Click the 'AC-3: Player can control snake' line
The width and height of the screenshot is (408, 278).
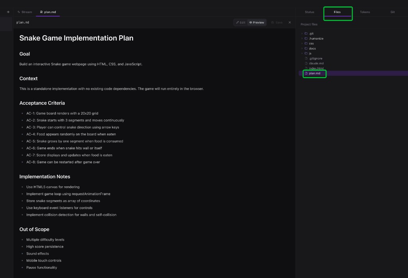(73, 127)
